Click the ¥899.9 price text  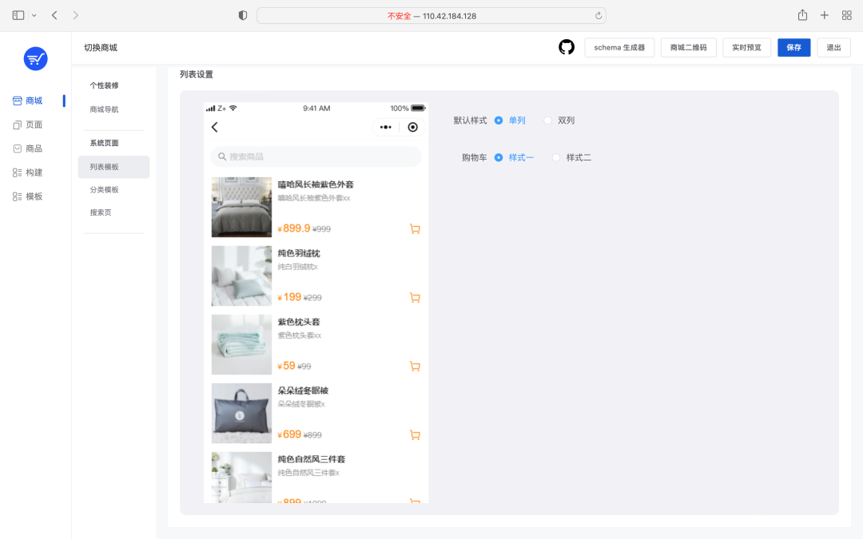point(294,228)
